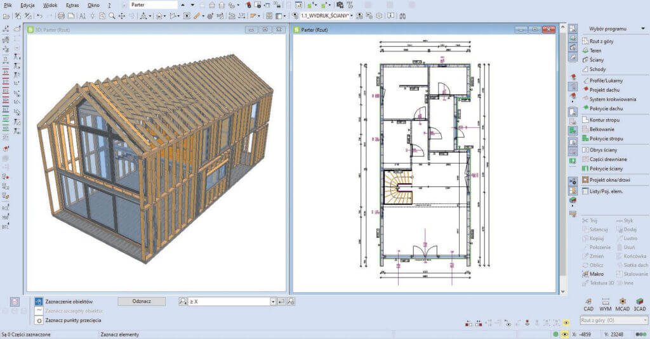Screen dimensions: 650x339
Task: Click the layers stack icon at bottom left
Action: 15,302
